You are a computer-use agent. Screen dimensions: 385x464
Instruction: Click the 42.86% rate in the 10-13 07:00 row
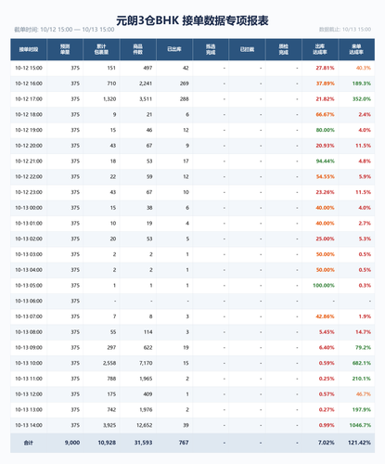(x=325, y=316)
